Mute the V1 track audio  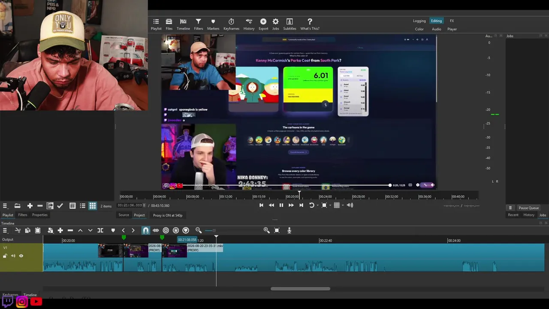coord(13,256)
